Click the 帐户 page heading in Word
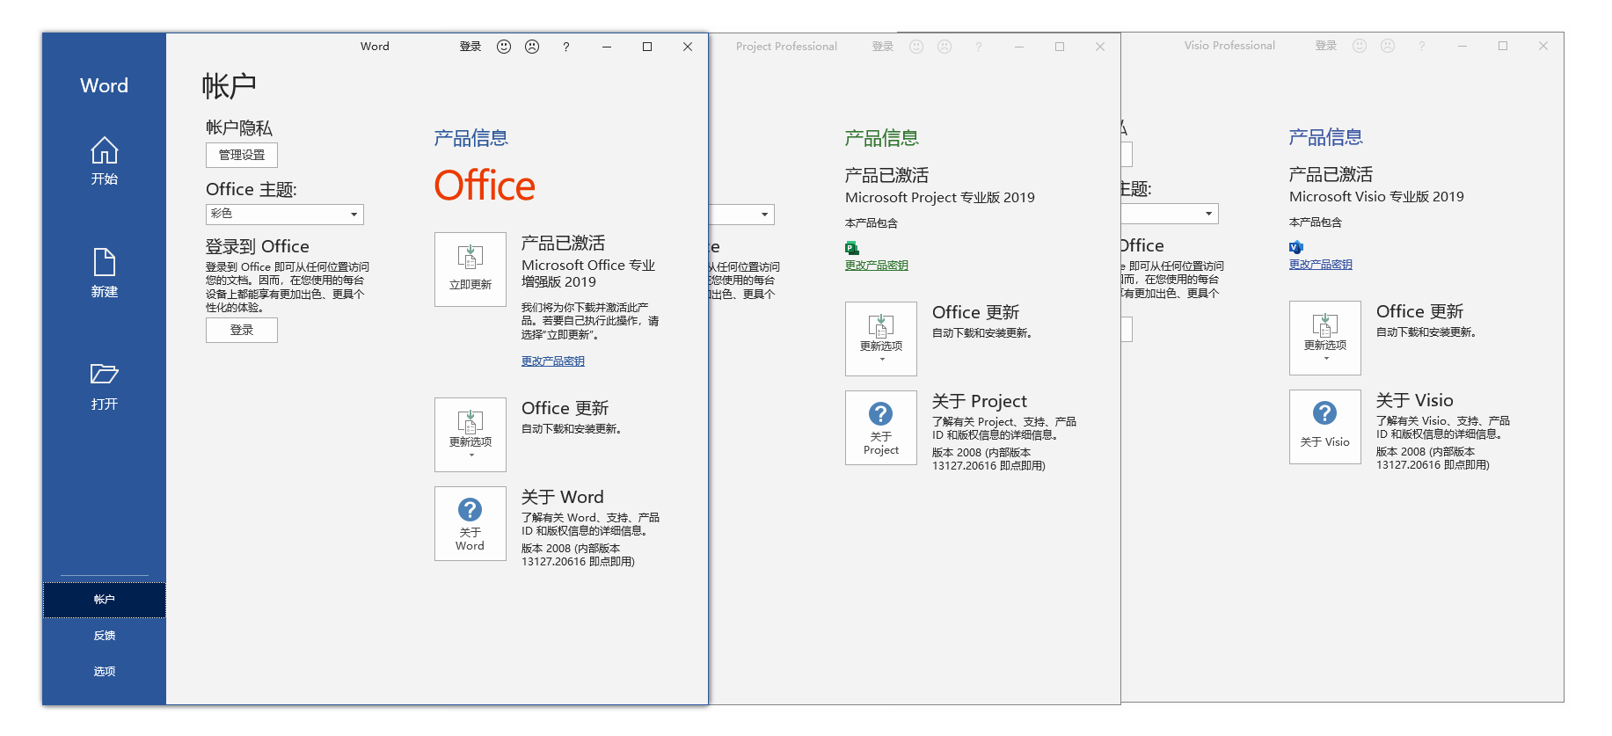Viewport: 1612px width, 736px height. pos(230,86)
